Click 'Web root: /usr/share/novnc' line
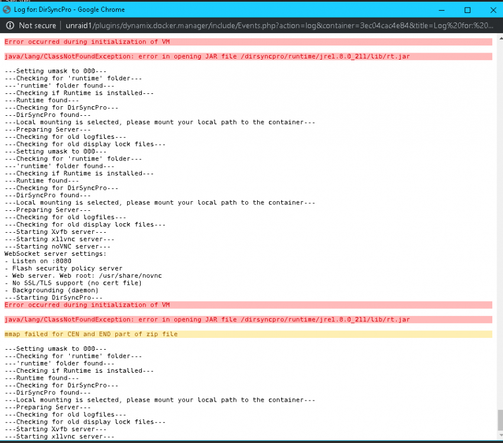Viewport: 503px width, 443px height. coord(83,276)
